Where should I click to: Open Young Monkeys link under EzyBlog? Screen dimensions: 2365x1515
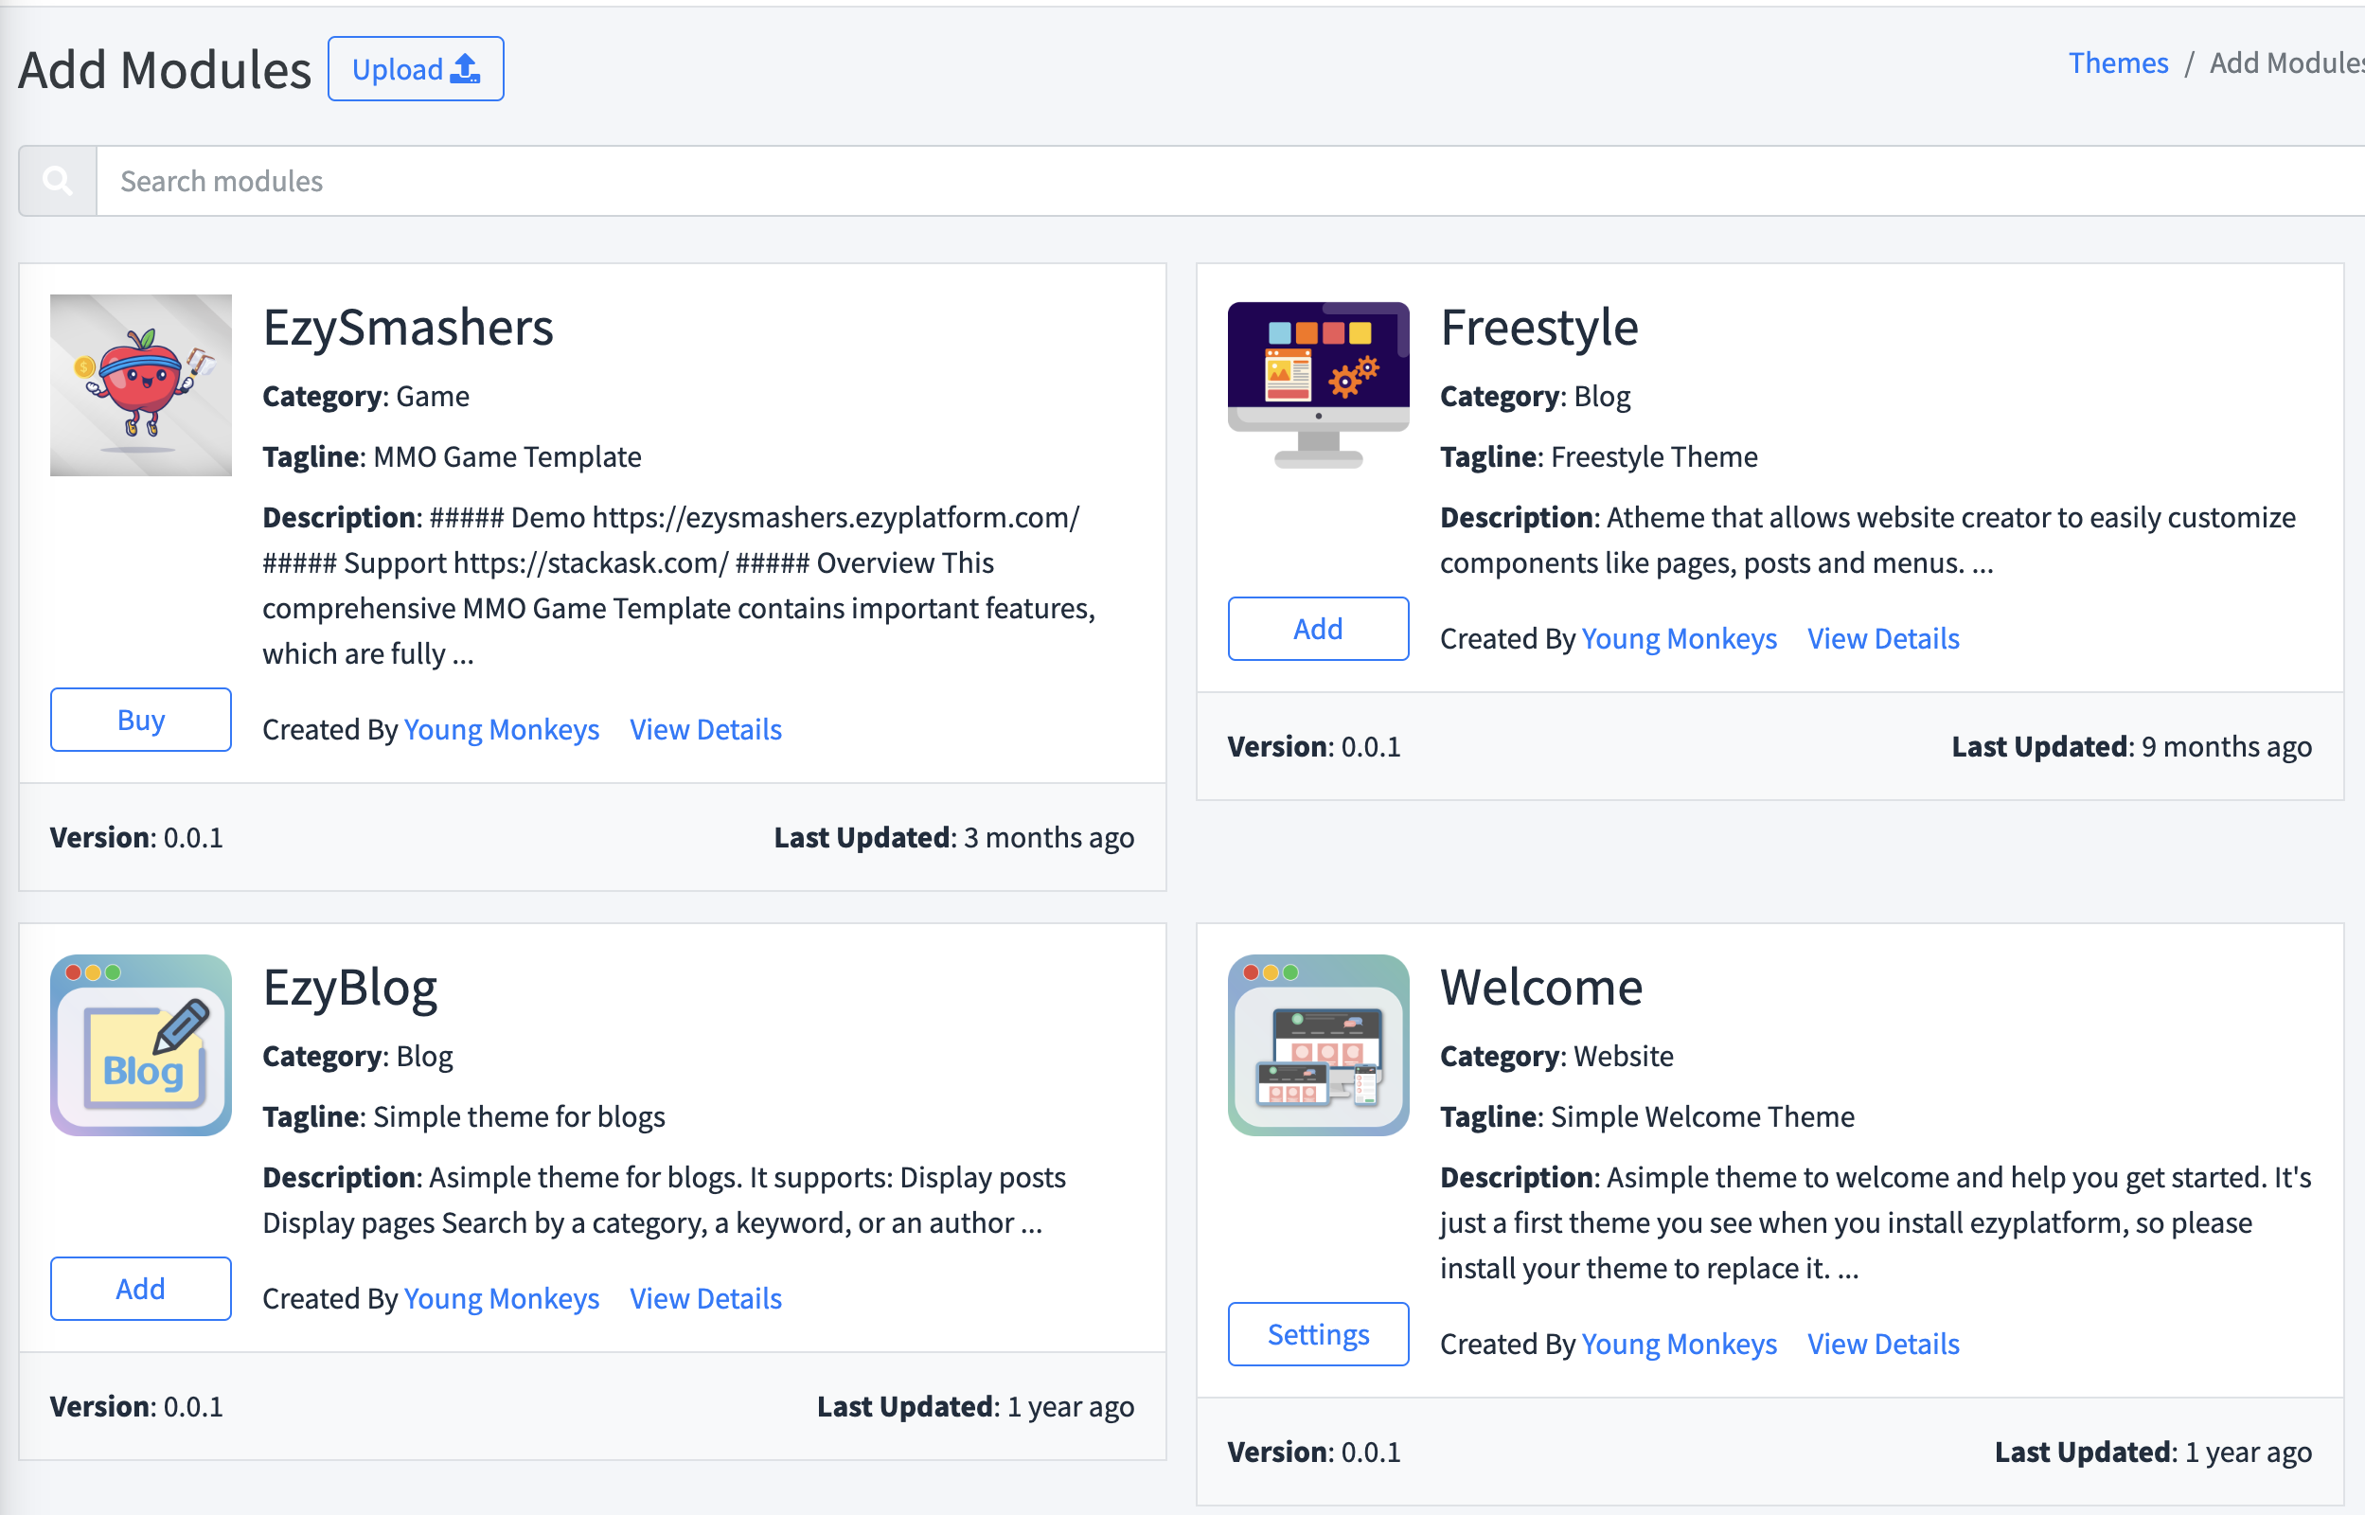click(x=502, y=1298)
